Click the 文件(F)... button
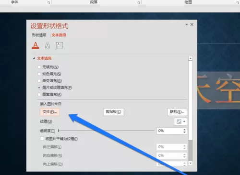The width and height of the screenshot is (240, 175). coord(49,112)
